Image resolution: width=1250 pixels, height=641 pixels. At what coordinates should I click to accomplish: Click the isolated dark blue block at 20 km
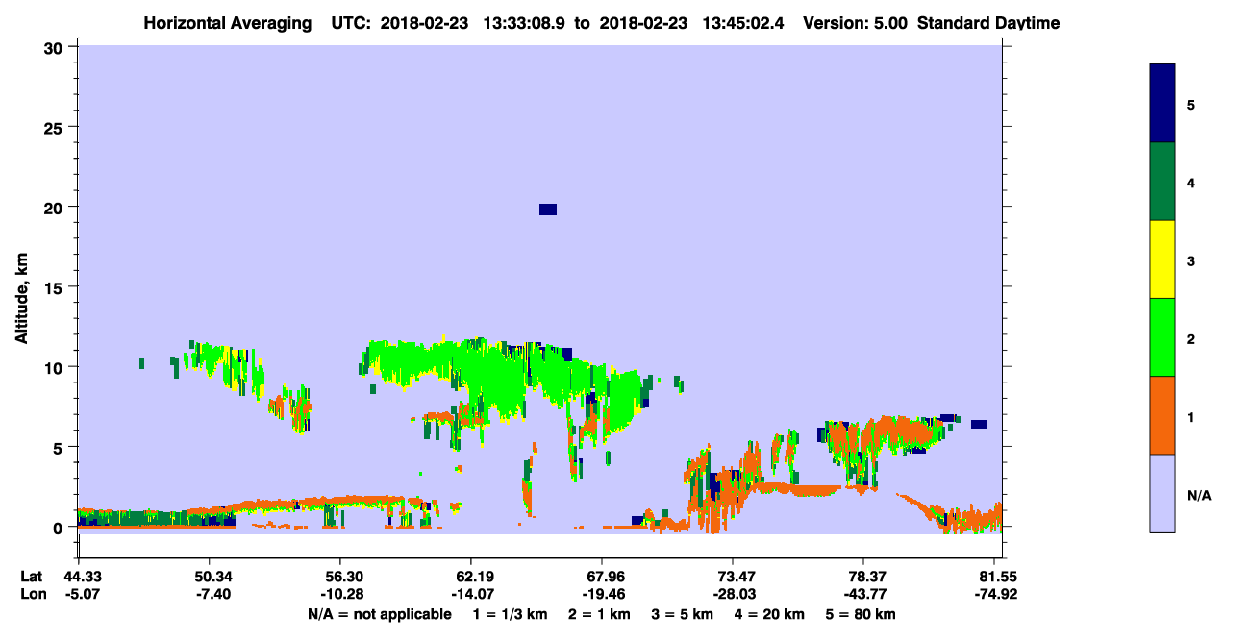pos(548,210)
